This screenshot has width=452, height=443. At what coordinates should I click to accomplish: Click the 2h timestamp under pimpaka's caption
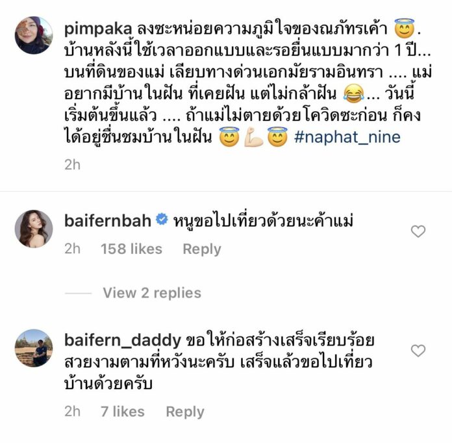[72, 165]
